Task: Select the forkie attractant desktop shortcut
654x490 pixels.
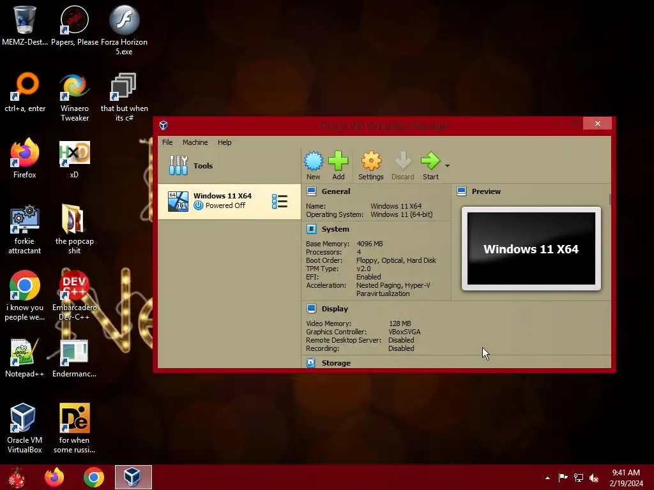Action: 25,229
